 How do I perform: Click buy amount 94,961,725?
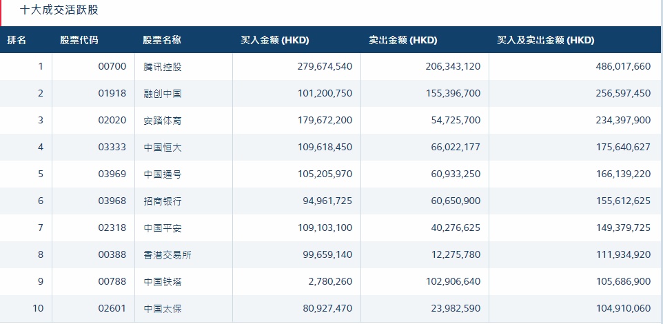click(327, 201)
